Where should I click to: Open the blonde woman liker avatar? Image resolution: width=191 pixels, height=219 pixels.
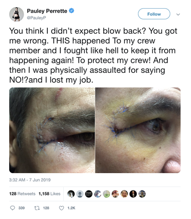coord(124,194)
